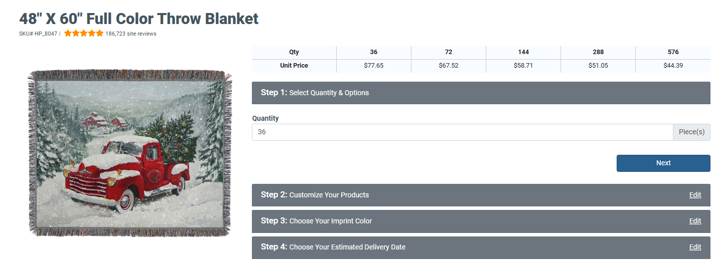This screenshot has height=264, width=716.
Task: Click Edit link for Step 3
Action: (695, 221)
